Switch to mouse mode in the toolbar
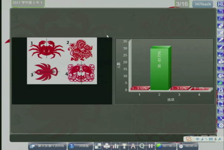The width and height of the screenshot is (224, 150). 221,26
